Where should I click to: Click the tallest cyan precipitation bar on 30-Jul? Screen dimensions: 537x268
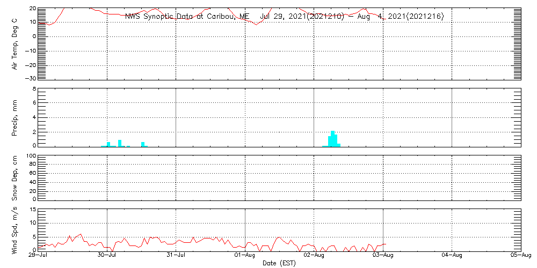(x=120, y=143)
